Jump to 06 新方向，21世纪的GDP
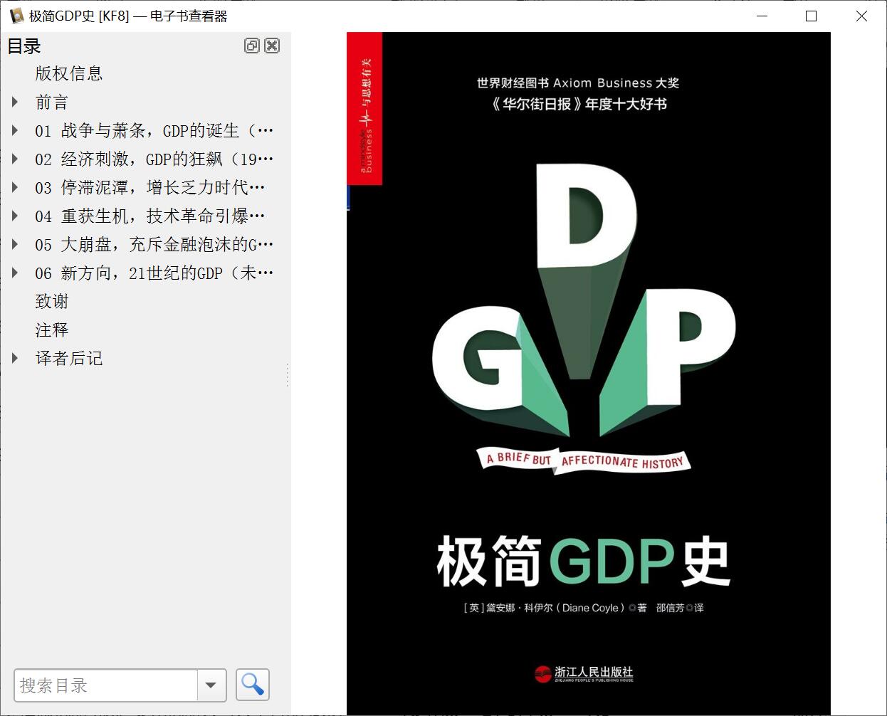The width and height of the screenshot is (887, 716). [154, 273]
